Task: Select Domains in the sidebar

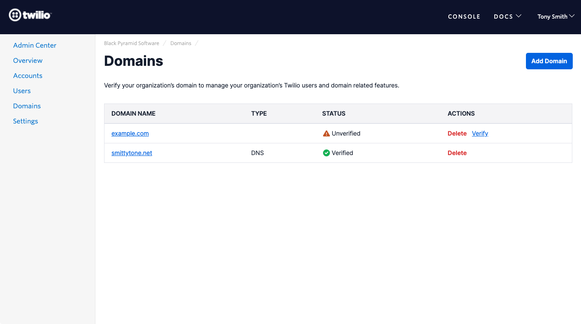Action: point(27,106)
